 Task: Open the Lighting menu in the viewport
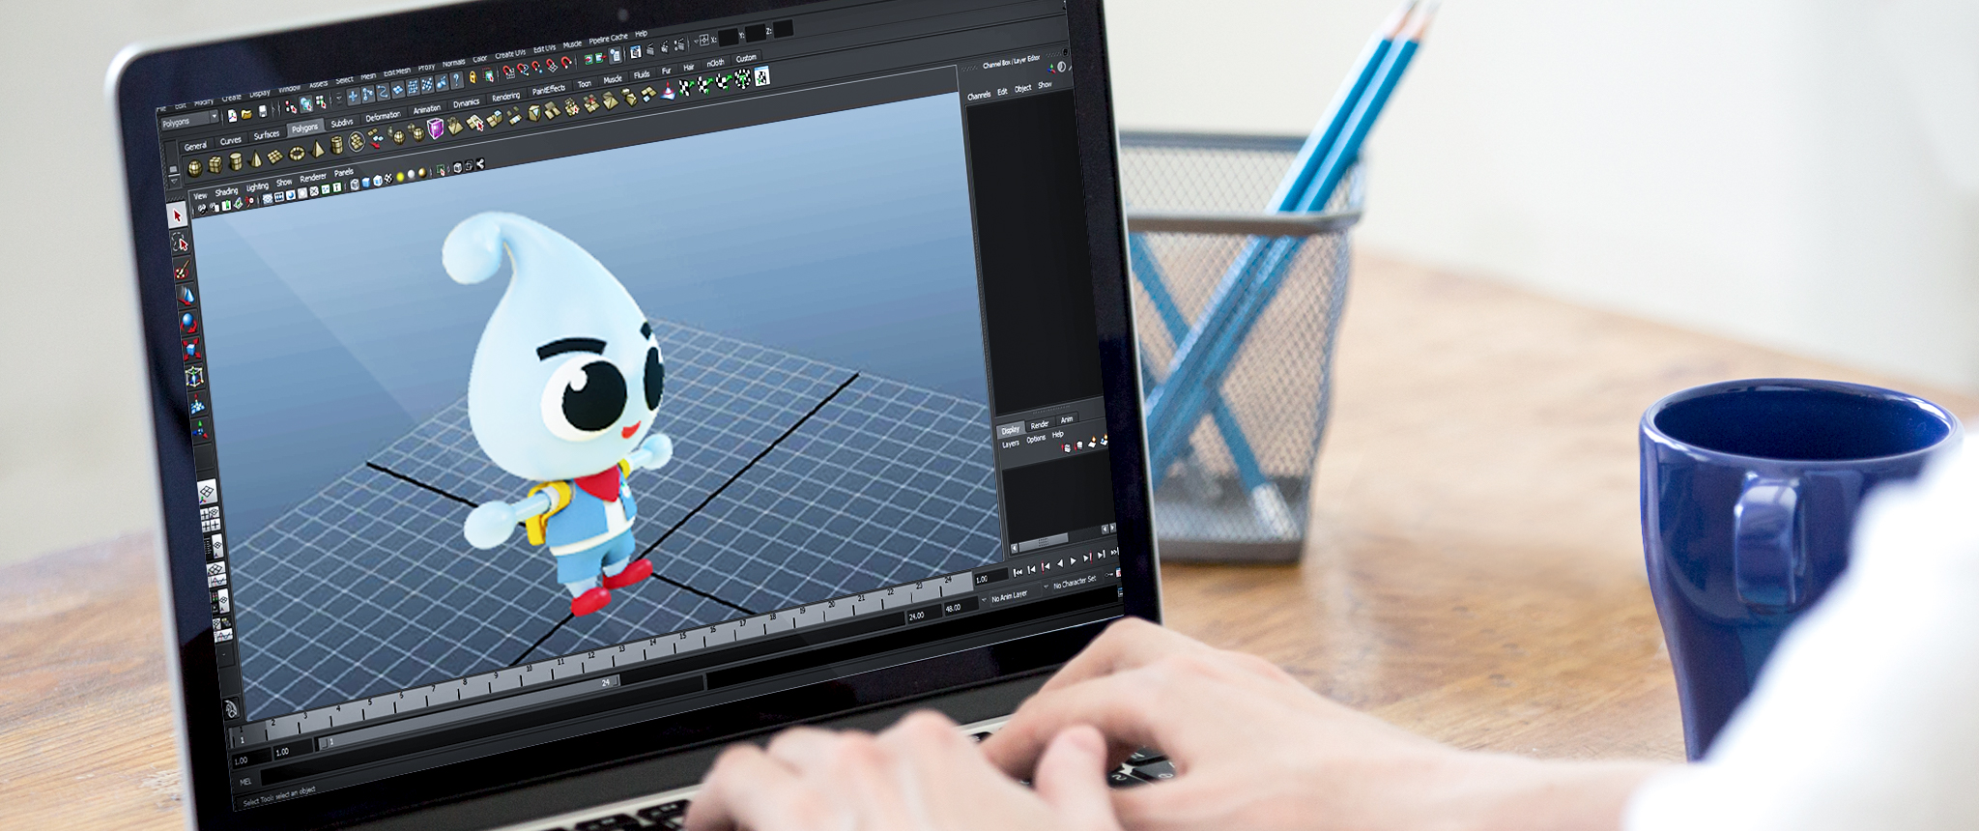(258, 186)
